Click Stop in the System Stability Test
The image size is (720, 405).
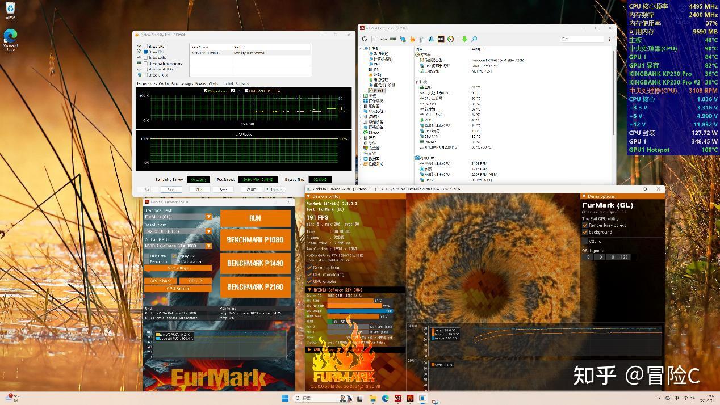[x=171, y=189]
